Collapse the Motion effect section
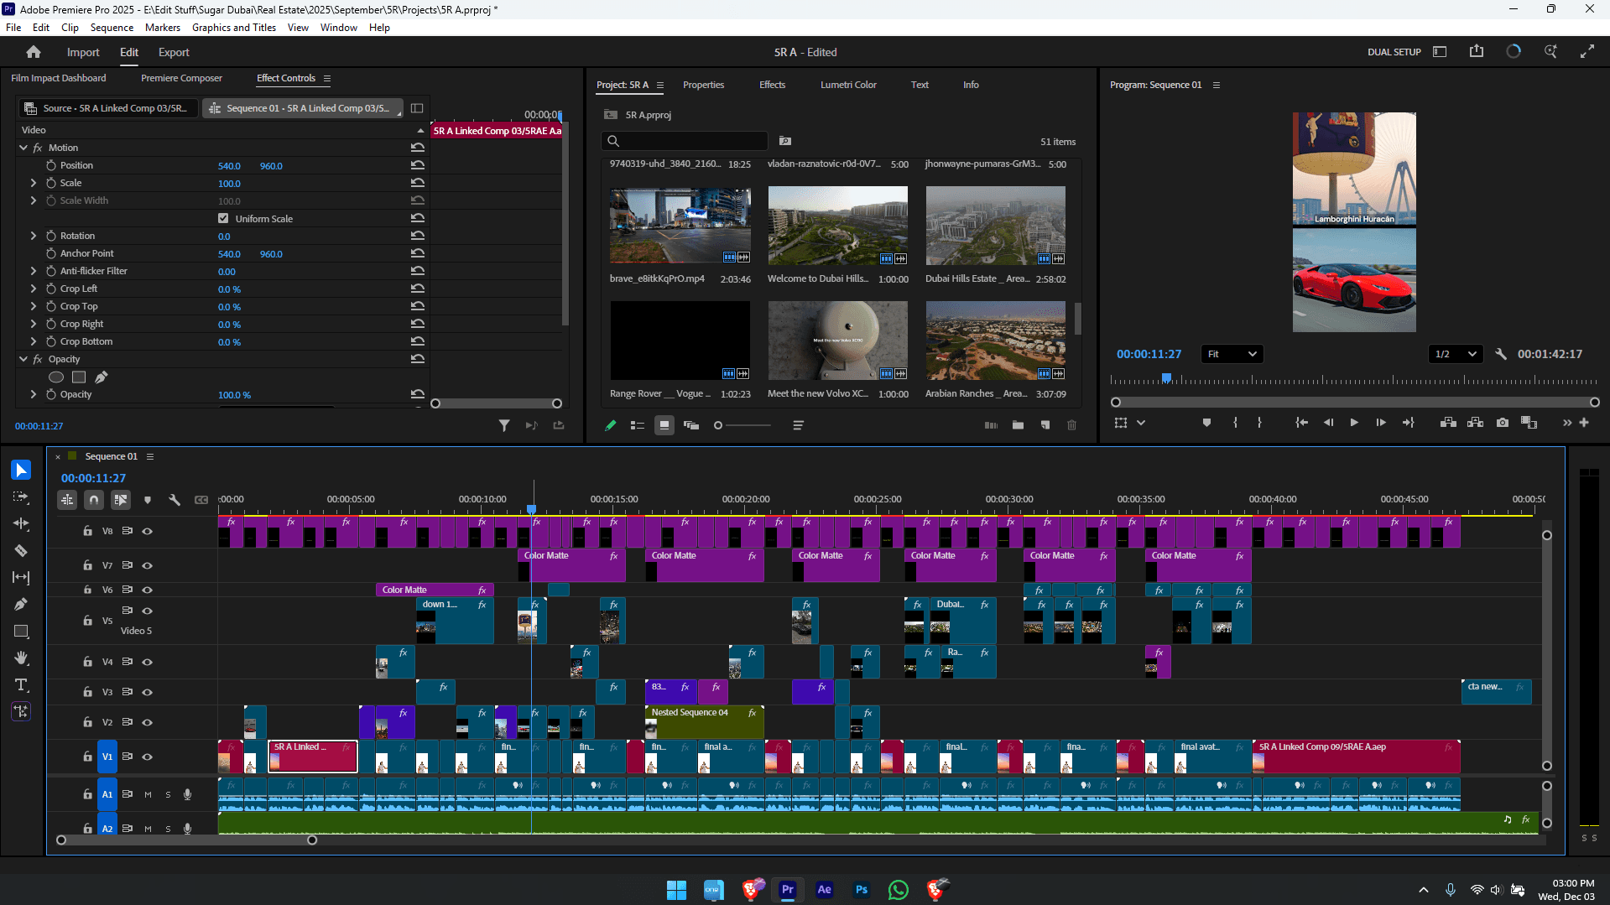 pos(23,148)
